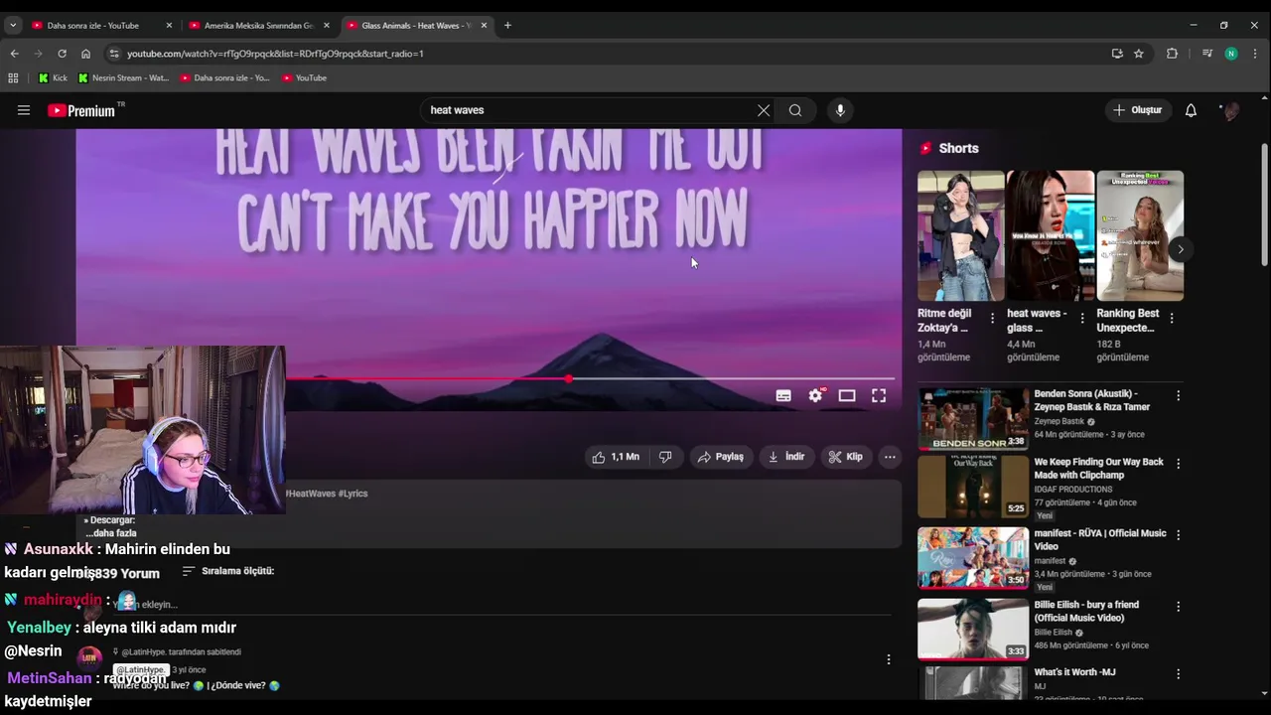This screenshot has width=1271, height=715.
Task: Open notifications bell
Action: point(1191,110)
